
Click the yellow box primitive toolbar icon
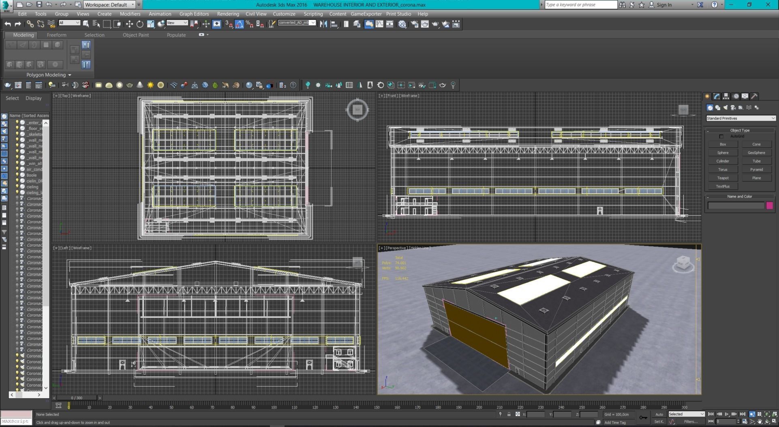[x=98, y=85]
